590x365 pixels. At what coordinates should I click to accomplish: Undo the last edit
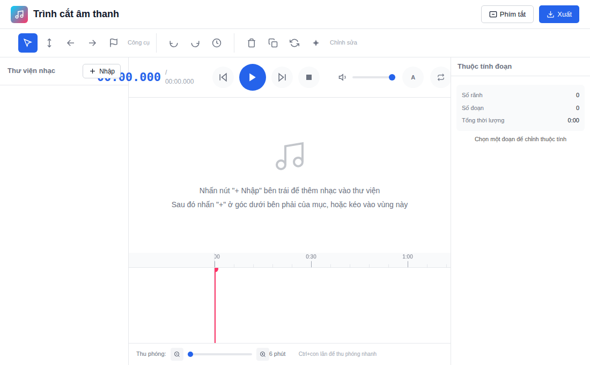point(173,43)
